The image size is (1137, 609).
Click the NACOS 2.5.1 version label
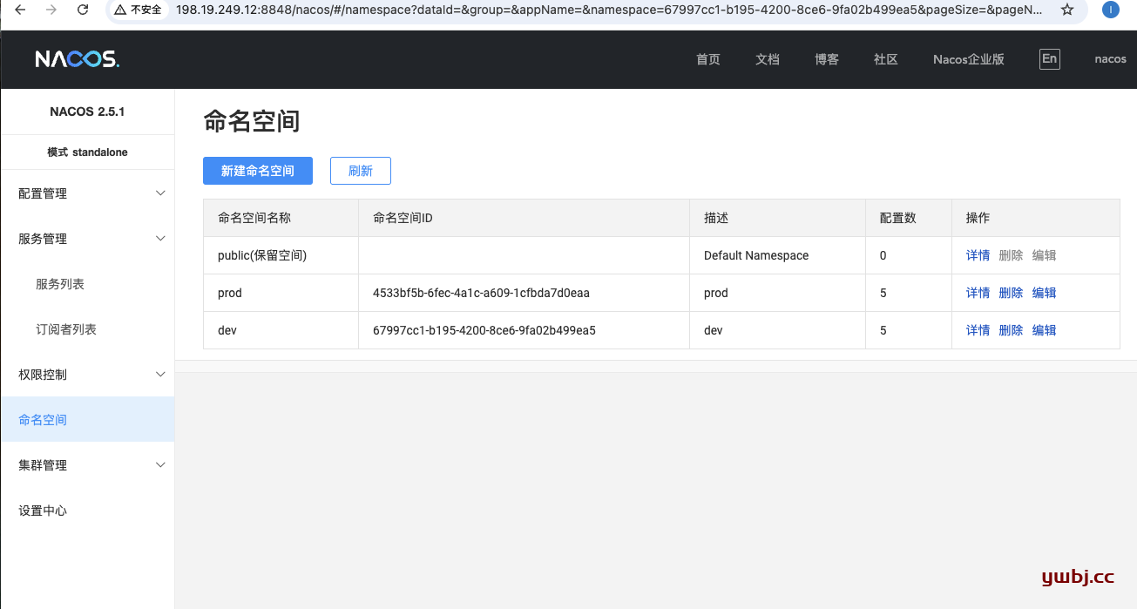[87, 112]
